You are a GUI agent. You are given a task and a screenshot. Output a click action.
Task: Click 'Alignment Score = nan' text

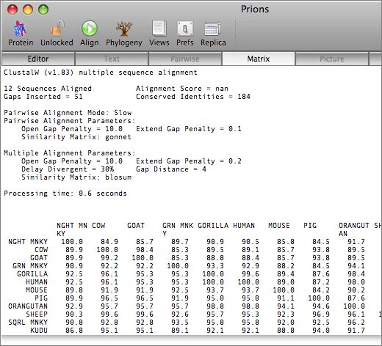pos(182,89)
